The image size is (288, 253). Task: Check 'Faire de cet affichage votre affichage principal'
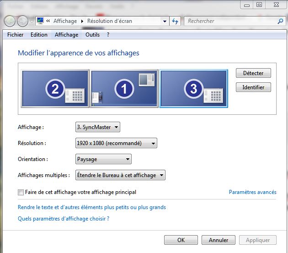tap(21, 193)
